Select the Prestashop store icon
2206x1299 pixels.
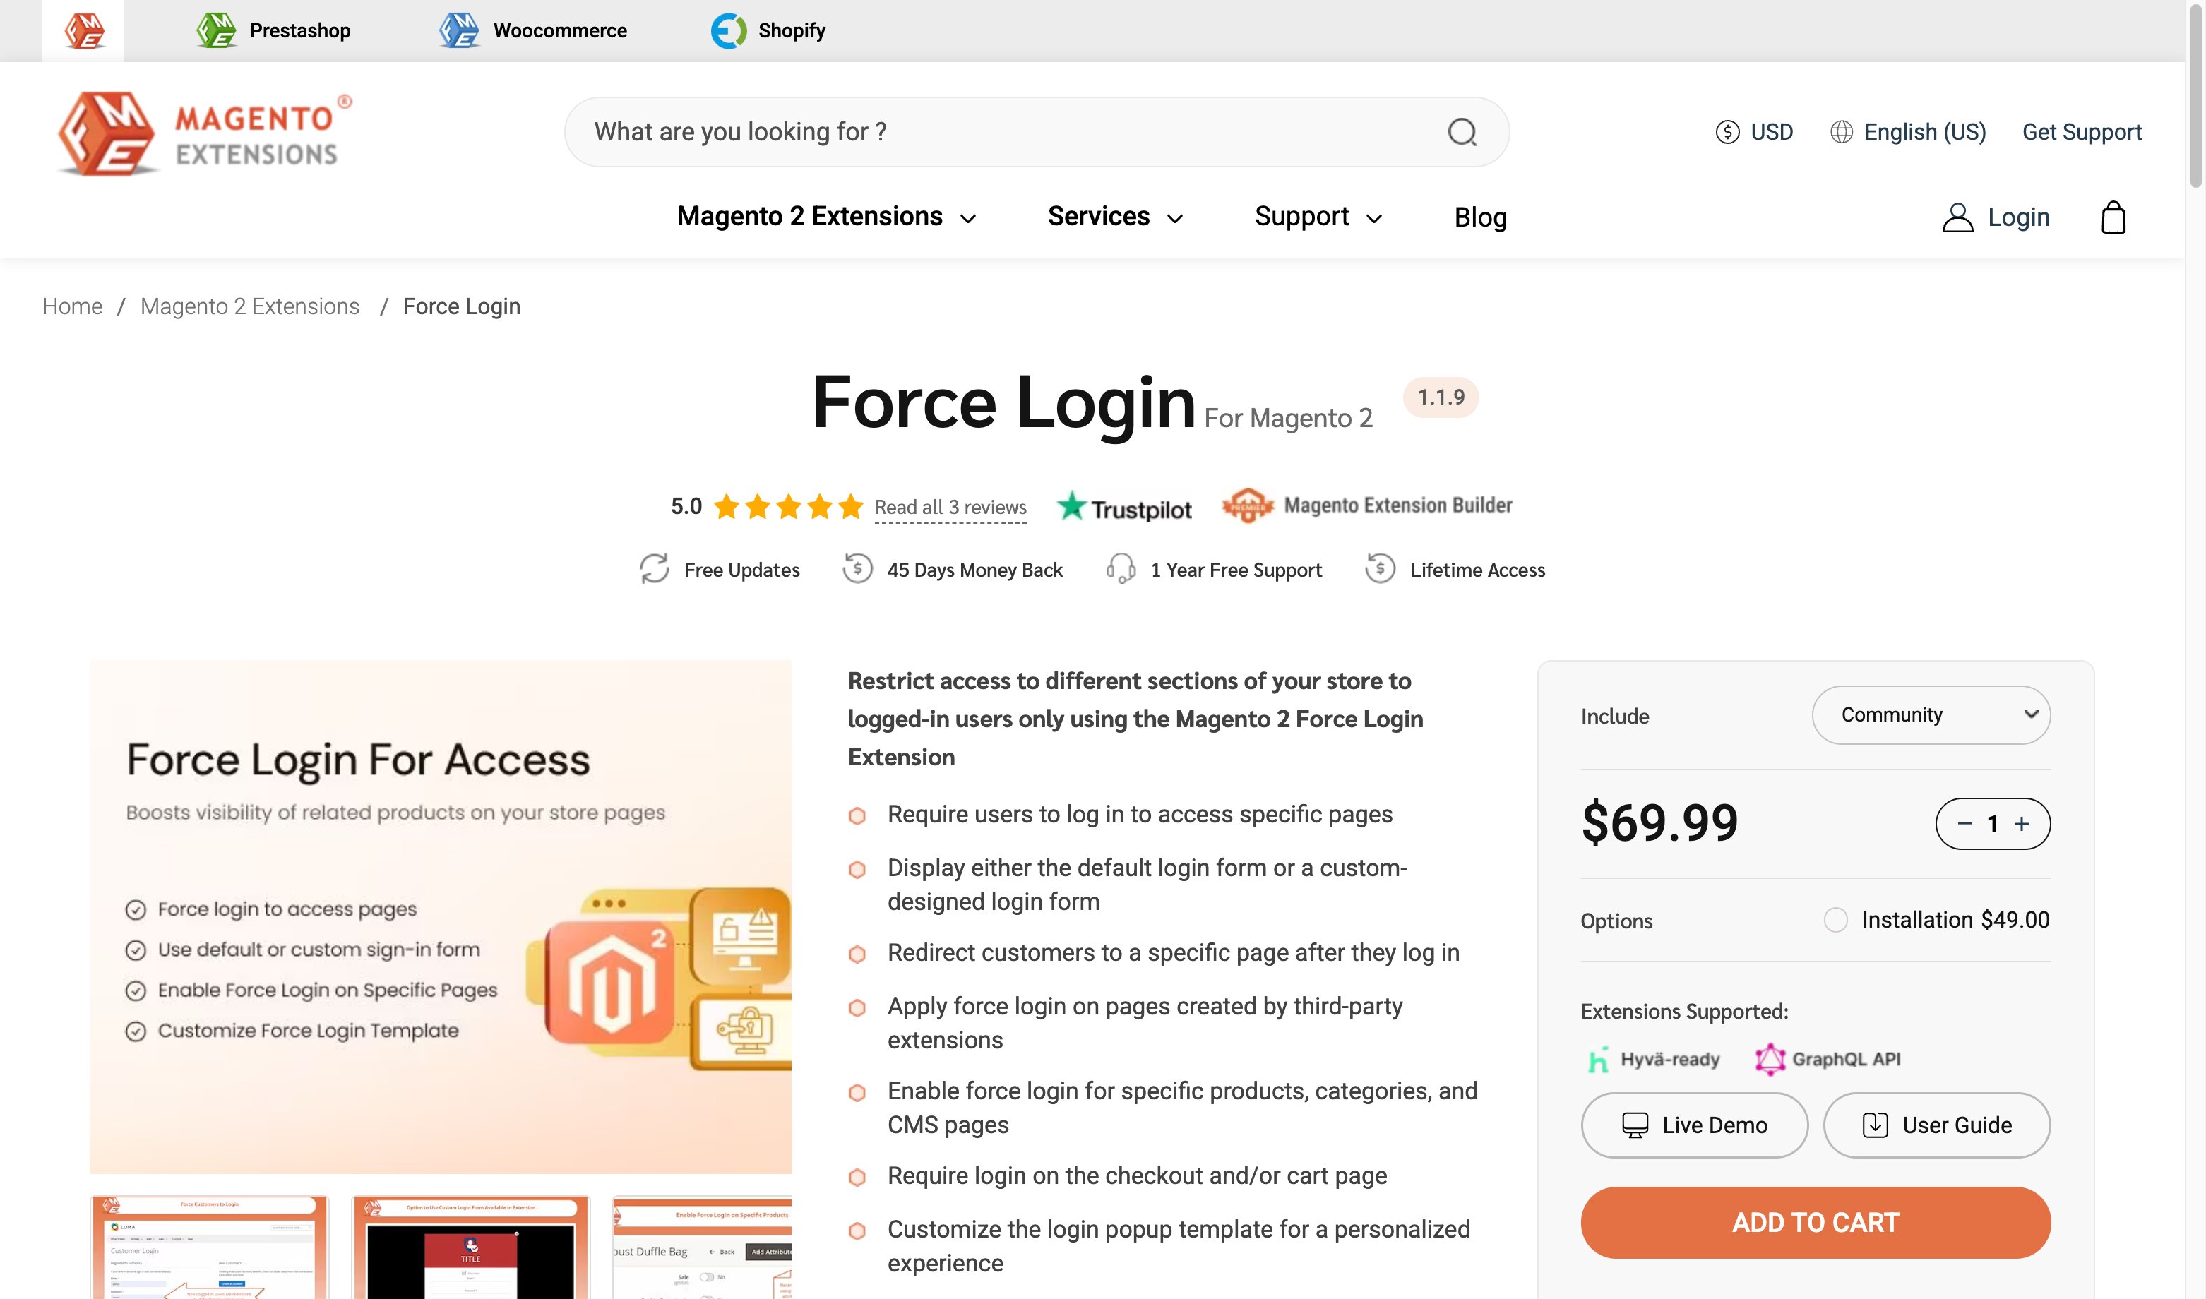click(216, 30)
